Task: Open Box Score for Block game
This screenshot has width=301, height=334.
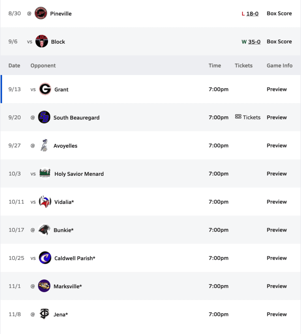Action: 279,42
